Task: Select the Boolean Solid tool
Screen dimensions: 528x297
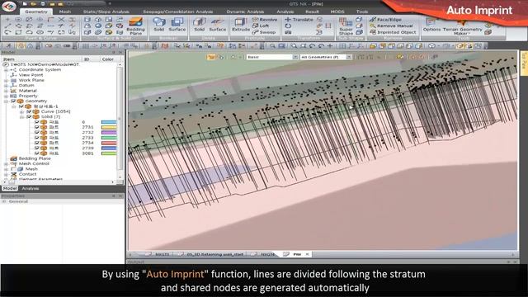Action: click(159, 25)
